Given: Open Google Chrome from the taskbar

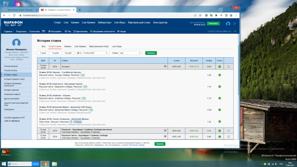Looking at the screenshot, I should click(x=44, y=164).
